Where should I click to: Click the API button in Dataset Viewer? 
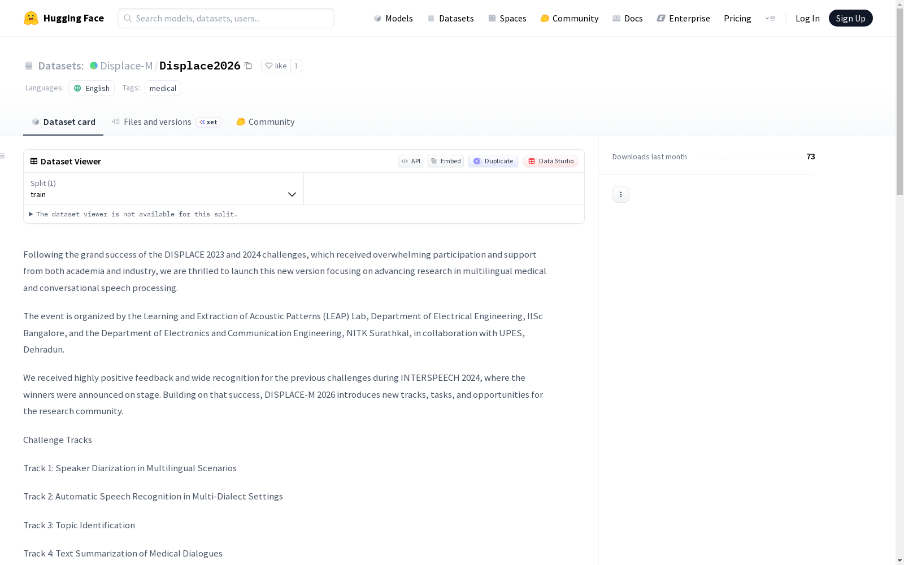tap(411, 161)
